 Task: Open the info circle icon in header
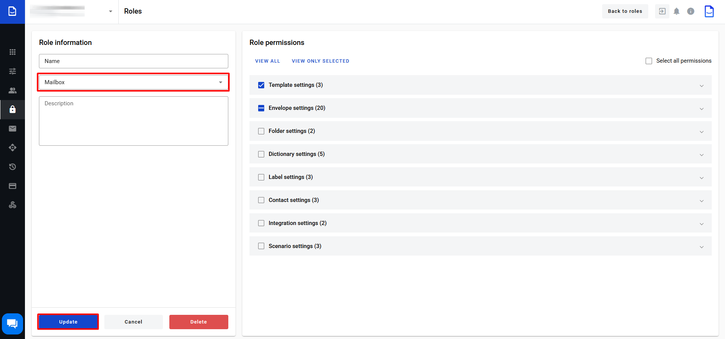click(x=690, y=11)
